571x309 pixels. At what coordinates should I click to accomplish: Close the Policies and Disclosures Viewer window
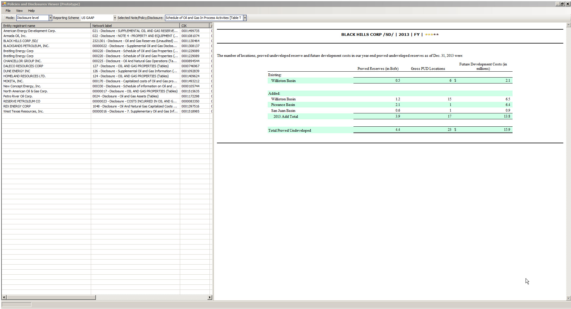point(568,4)
